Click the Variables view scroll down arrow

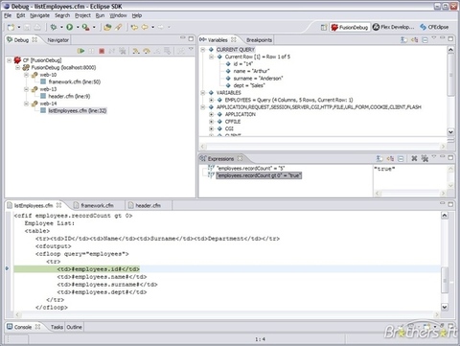[450, 131]
